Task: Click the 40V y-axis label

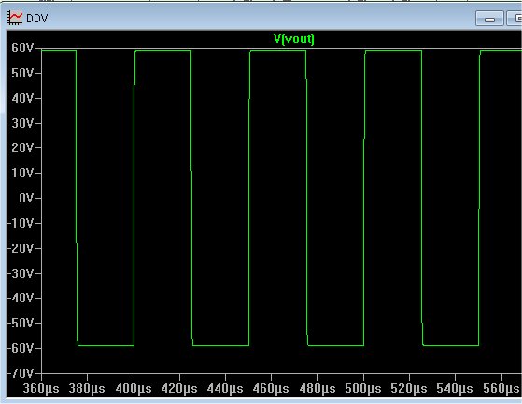Action: click(x=22, y=98)
